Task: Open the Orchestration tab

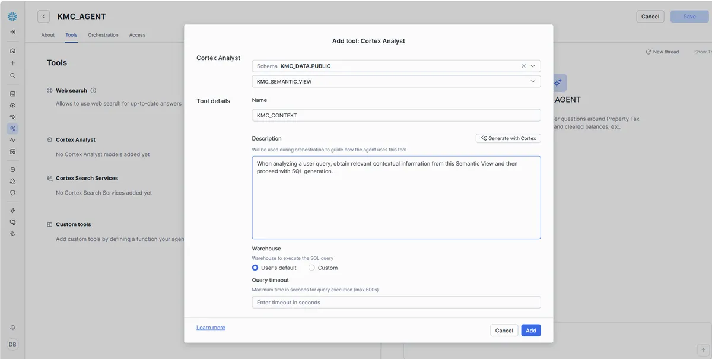Action: (x=103, y=34)
